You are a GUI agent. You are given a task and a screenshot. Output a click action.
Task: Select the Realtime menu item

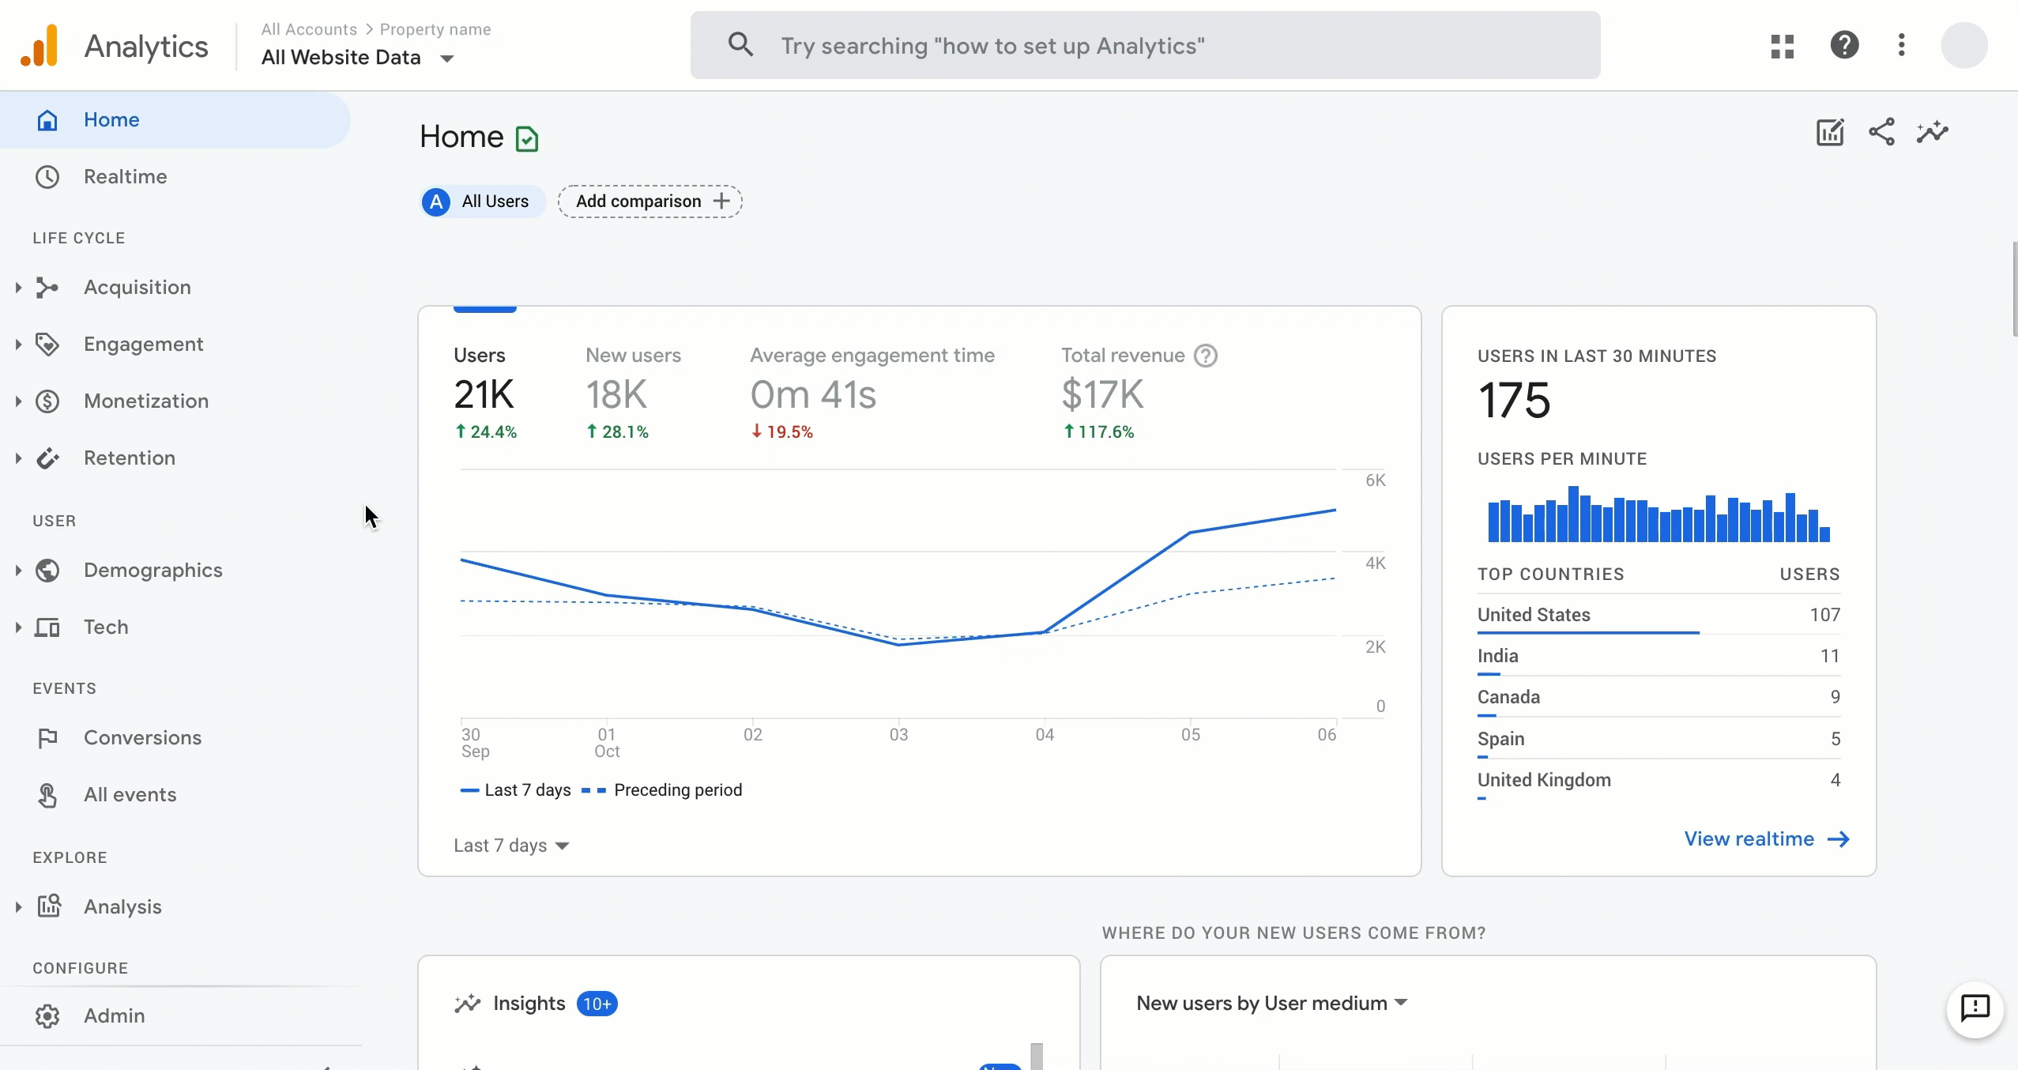[126, 176]
